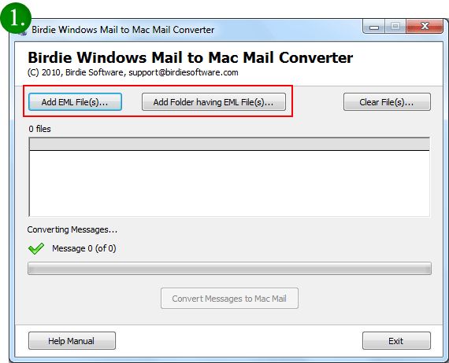The width and height of the screenshot is (449, 363).
Task: Click the green step 1 badge
Action: (16, 19)
